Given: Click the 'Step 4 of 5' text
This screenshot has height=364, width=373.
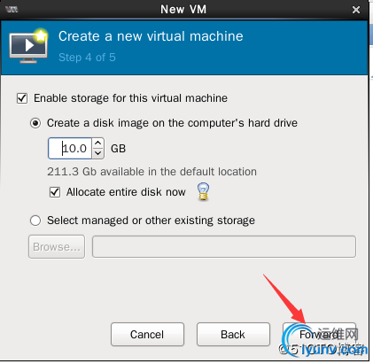Looking at the screenshot, I should 87,58.
